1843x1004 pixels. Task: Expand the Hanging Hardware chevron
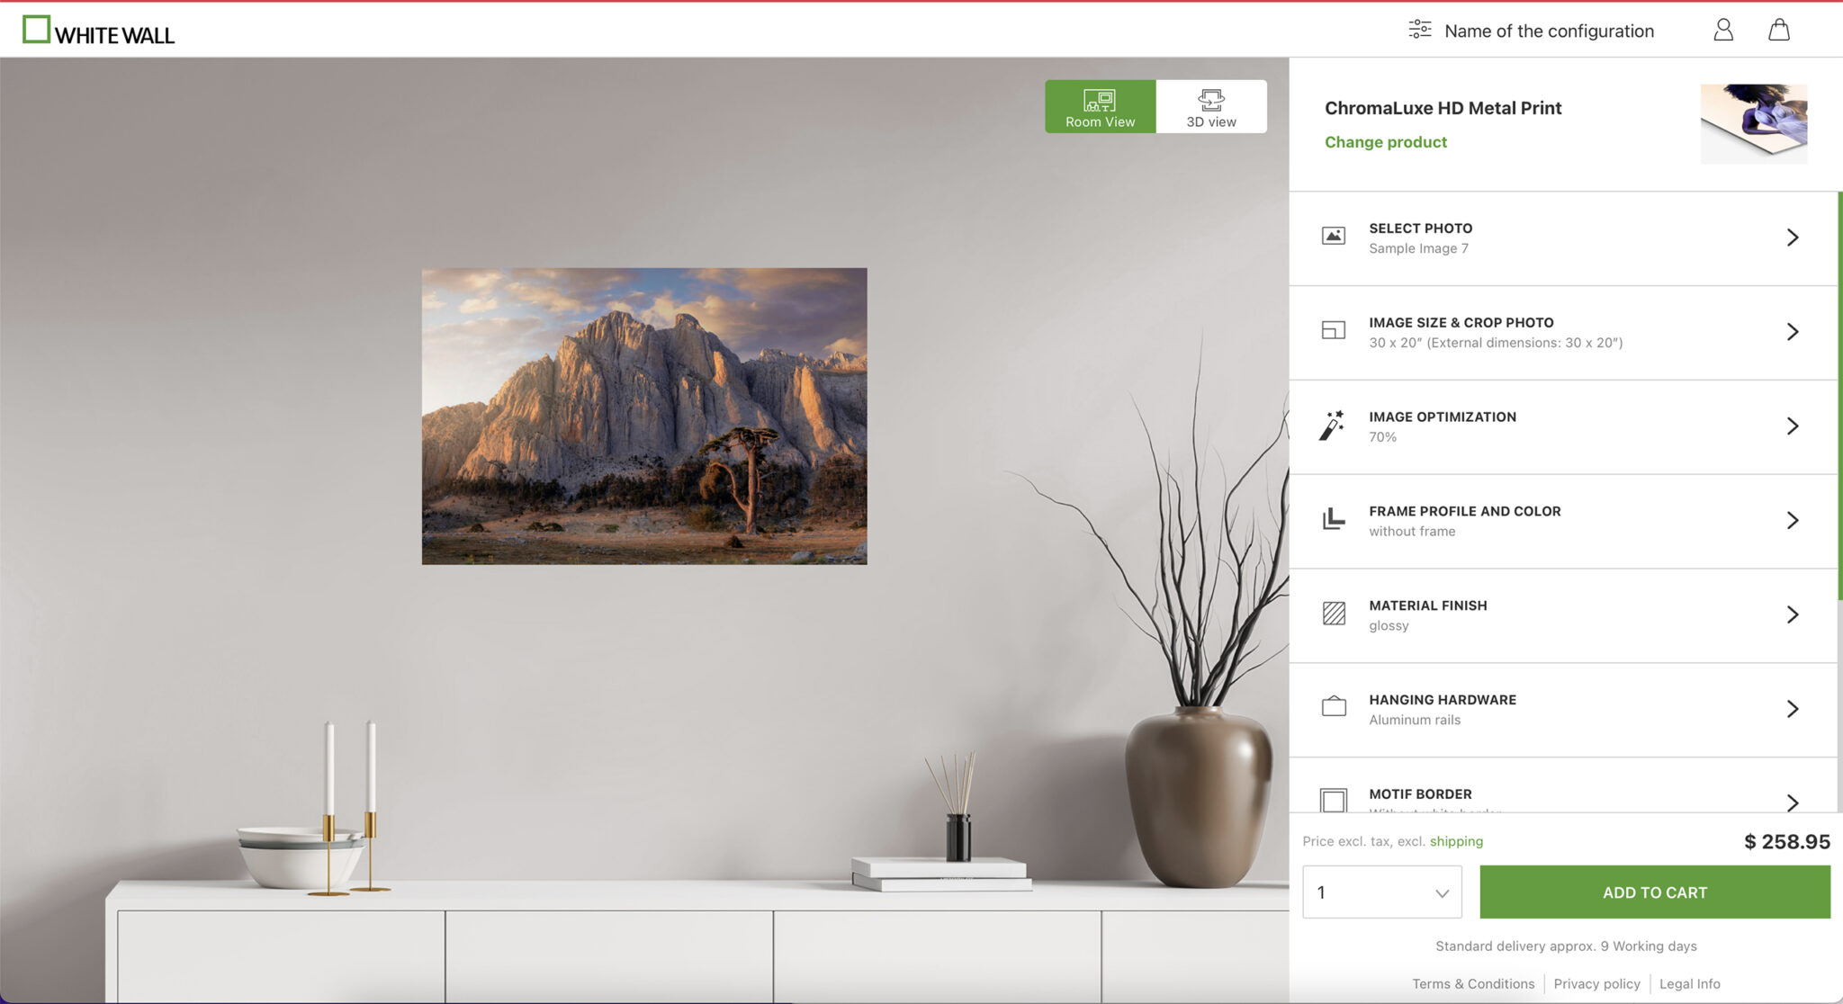point(1792,710)
